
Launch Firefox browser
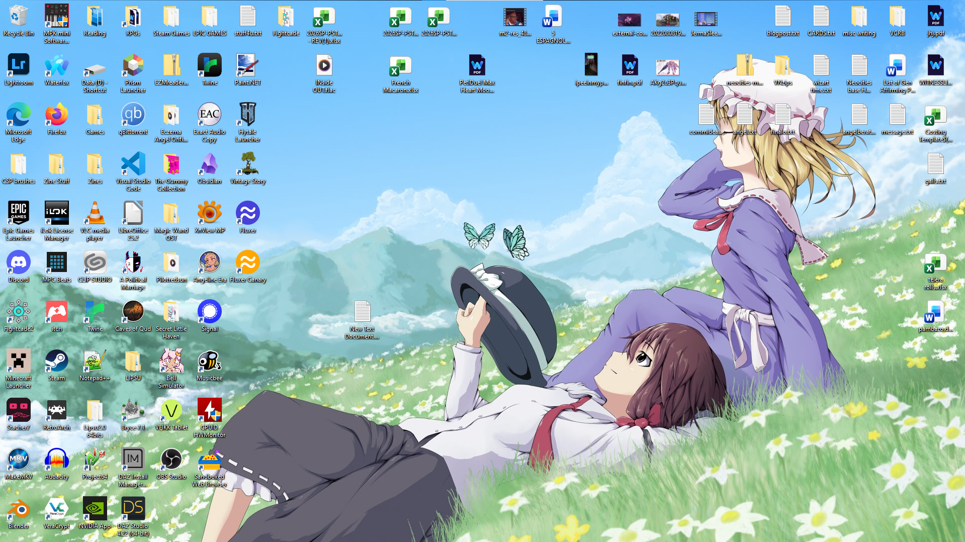pos(57,120)
